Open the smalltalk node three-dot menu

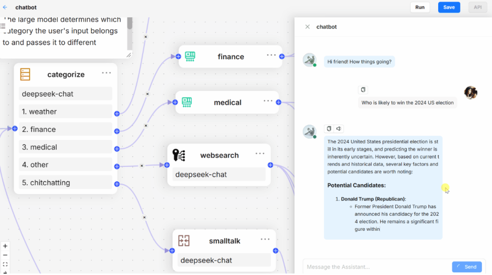(x=265, y=239)
